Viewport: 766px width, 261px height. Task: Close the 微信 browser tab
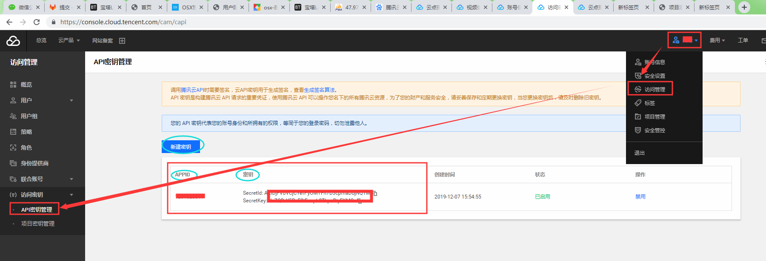[x=38, y=7]
